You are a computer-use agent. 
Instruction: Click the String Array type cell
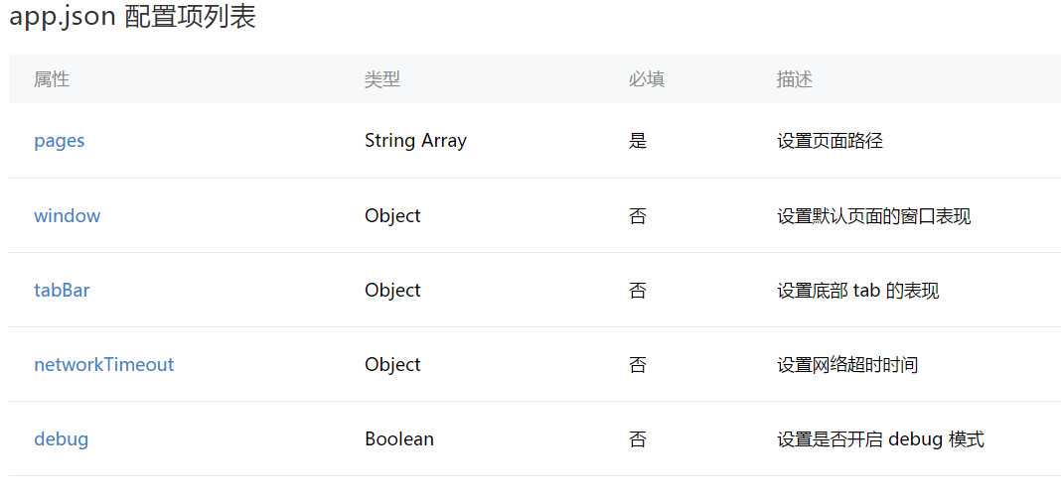(x=415, y=141)
